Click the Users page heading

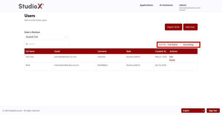tap(30, 16)
